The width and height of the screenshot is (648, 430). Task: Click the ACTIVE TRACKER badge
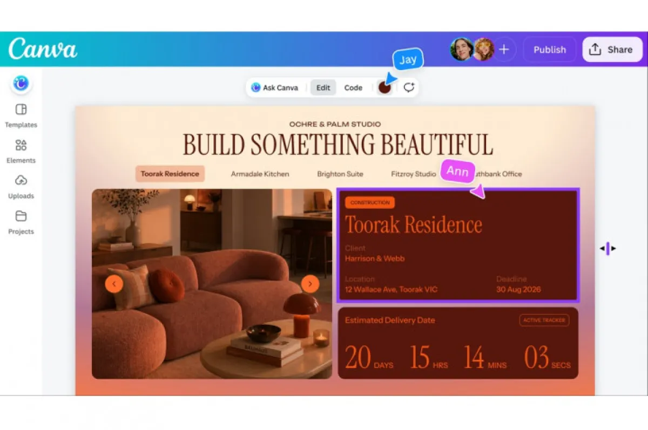pyautogui.click(x=544, y=320)
